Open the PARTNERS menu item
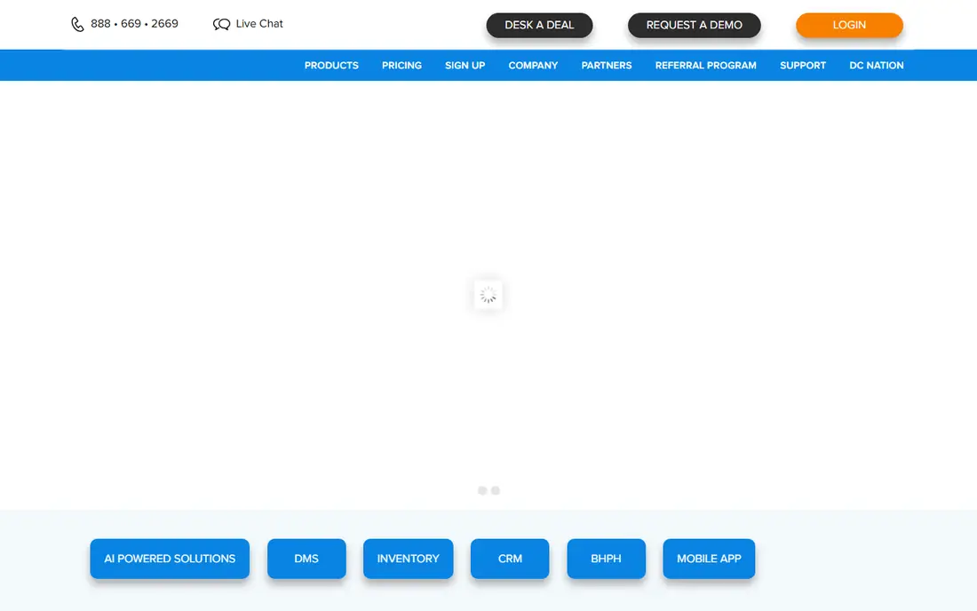Image resolution: width=977 pixels, height=611 pixels. (607, 66)
